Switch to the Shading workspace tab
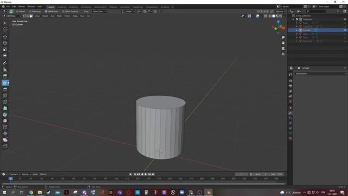The image size is (348, 196). (113, 7)
